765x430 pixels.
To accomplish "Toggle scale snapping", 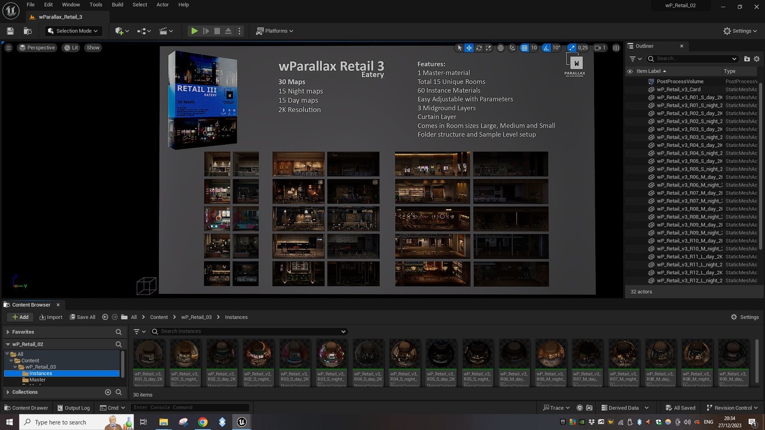I will [571, 48].
